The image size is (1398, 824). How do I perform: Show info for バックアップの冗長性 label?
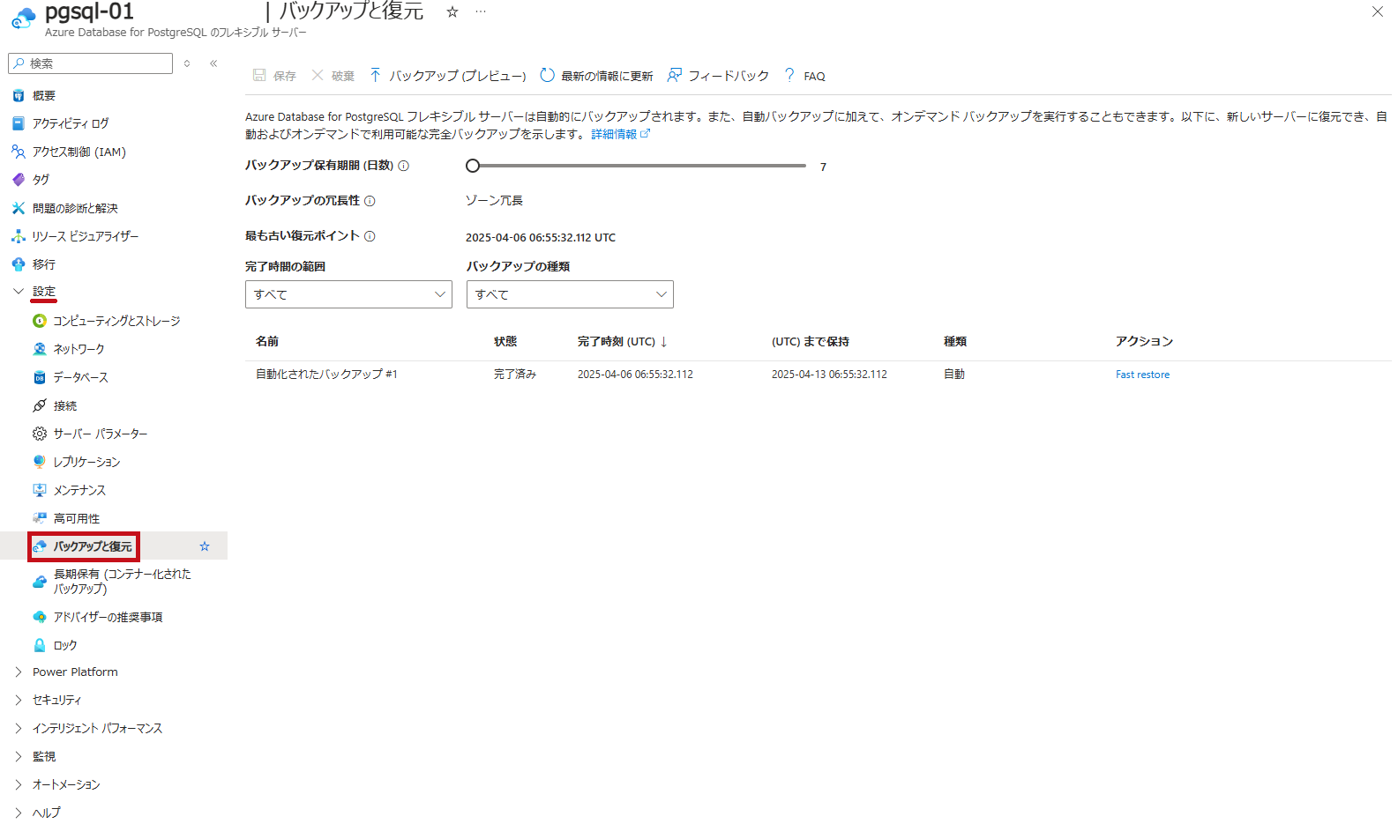point(370,201)
